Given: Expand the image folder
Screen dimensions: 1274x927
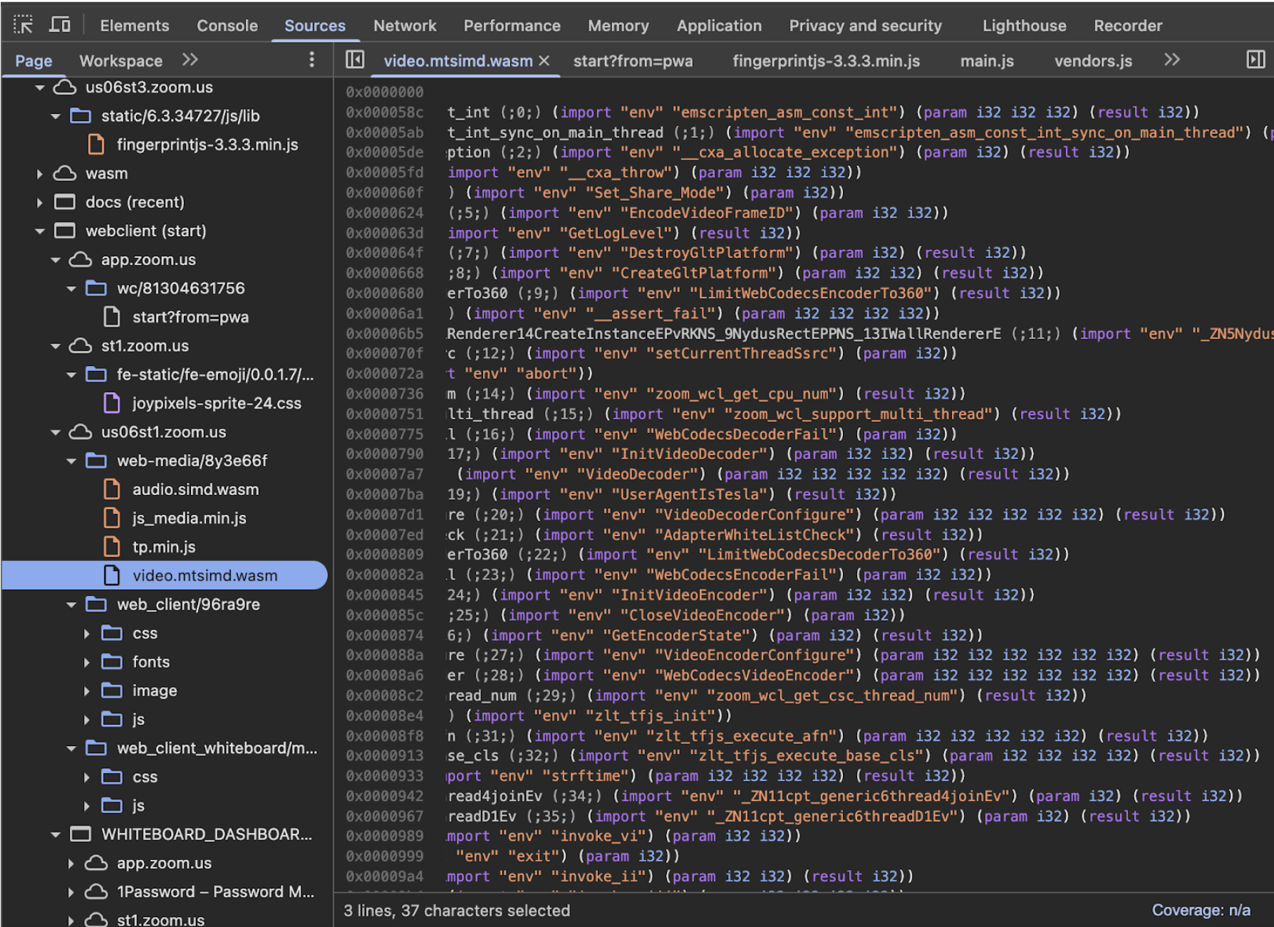Looking at the screenshot, I should point(87,691).
